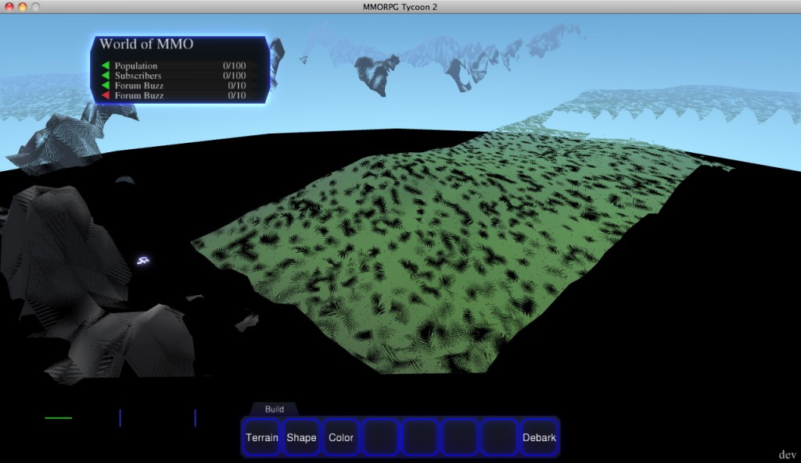Click the Population 0/100 value
This screenshot has width=801, height=463.
[234, 66]
